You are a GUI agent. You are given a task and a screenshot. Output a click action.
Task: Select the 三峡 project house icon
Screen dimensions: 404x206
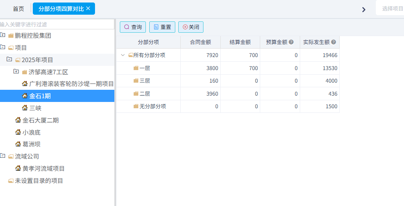point(25,108)
